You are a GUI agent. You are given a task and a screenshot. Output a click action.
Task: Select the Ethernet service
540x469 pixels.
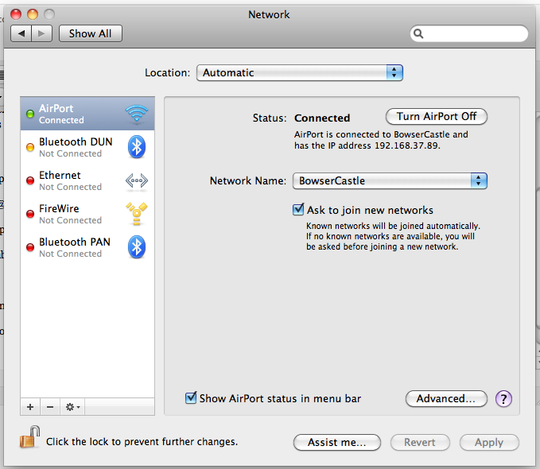tap(87, 180)
